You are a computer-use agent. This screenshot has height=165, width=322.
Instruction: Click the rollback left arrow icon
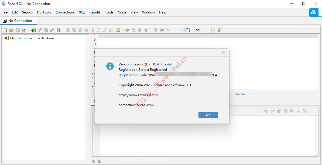[162, 30]
